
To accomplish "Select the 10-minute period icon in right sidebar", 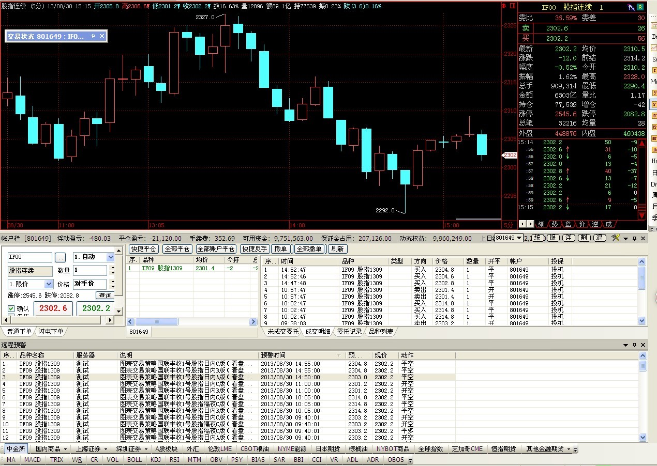I will [x=653, y=115].
